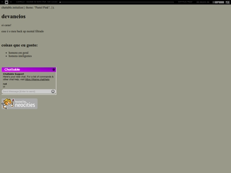Click the Neocities cat mascot image
231x173 pixels.
(8, 103)
